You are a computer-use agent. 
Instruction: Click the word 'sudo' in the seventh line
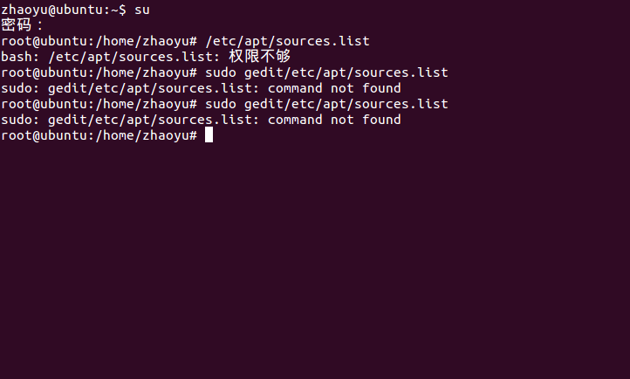coord(221,104)
